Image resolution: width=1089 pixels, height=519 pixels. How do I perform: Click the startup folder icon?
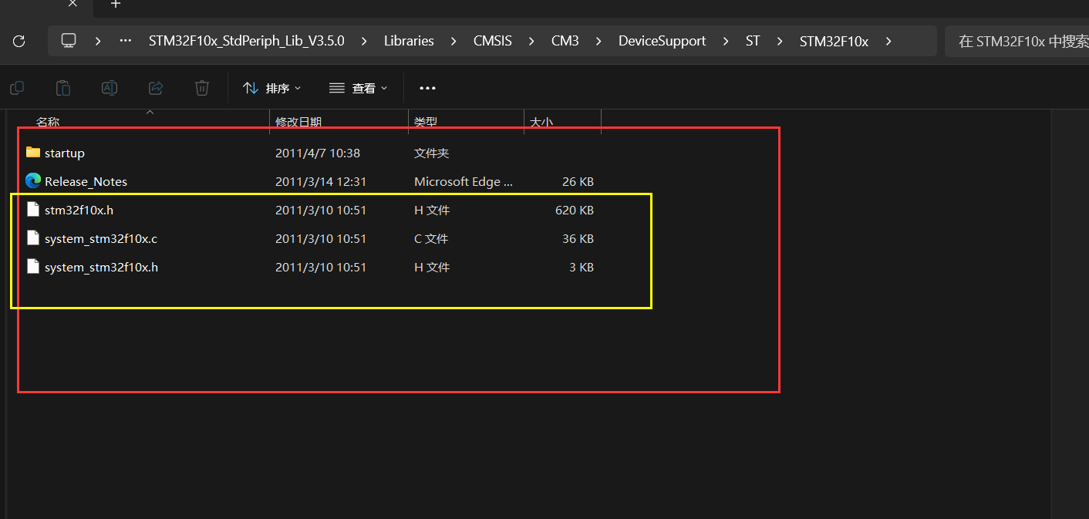32,153
